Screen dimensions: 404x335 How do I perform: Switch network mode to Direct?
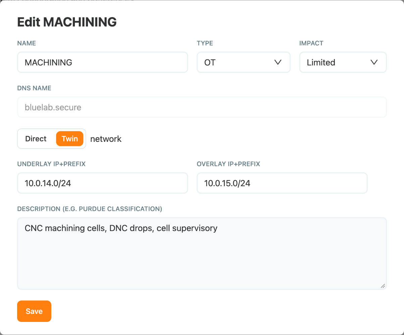pyautogui.click(x=36, y=139)
